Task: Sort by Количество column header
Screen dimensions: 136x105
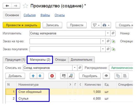Action: click(93, 85)
